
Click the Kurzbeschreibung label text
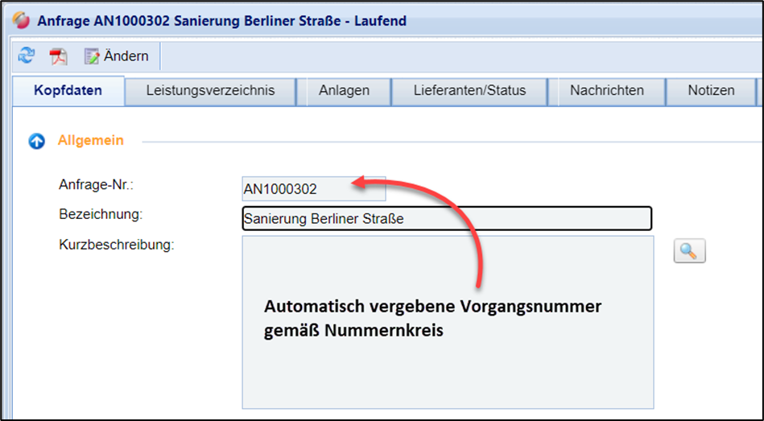[116, 243]
